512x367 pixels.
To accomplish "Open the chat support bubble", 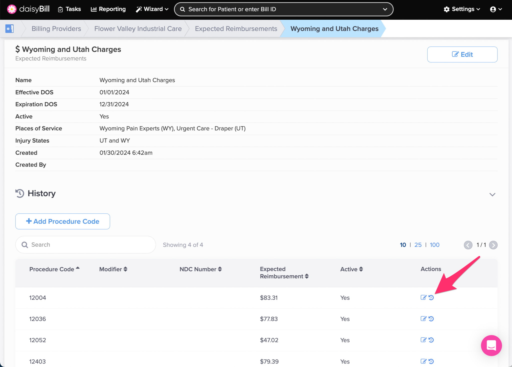I will coord(491,345).
